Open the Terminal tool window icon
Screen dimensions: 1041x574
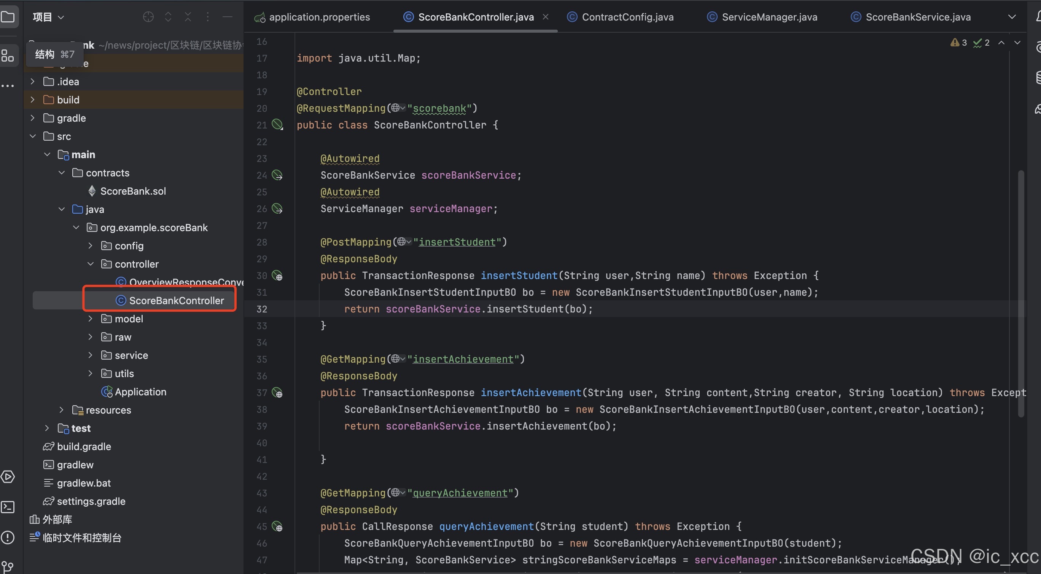[x=8, y=507]
